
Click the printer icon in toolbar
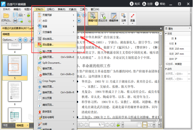[15, 21]
